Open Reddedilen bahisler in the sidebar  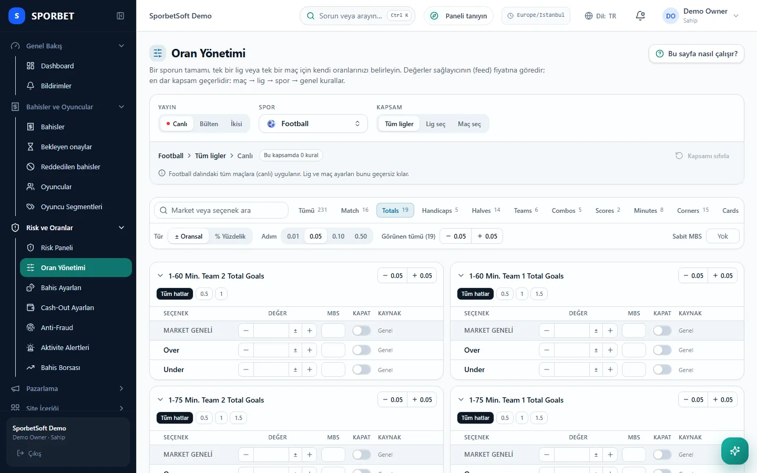76,167
